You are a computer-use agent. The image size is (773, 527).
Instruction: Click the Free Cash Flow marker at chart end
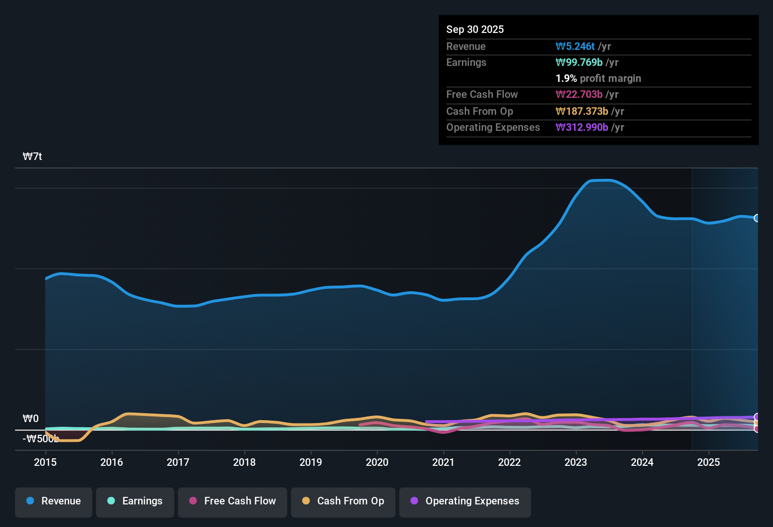(x=757, y=429)
